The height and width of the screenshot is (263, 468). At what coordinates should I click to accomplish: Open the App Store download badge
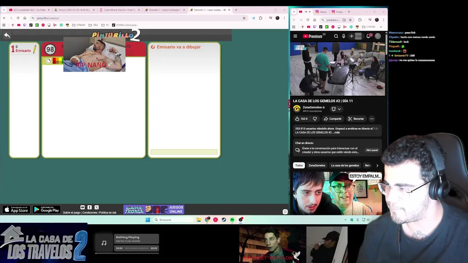(16, 209)
